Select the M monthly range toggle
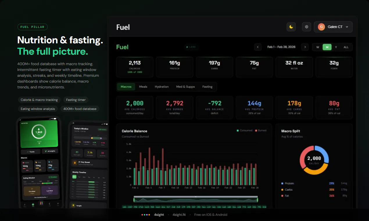Screen dimensions: 369x221 [x=327, y=47]
